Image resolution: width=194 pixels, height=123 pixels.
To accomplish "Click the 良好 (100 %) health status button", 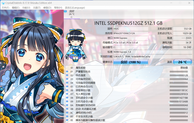I will click(130, 62).
